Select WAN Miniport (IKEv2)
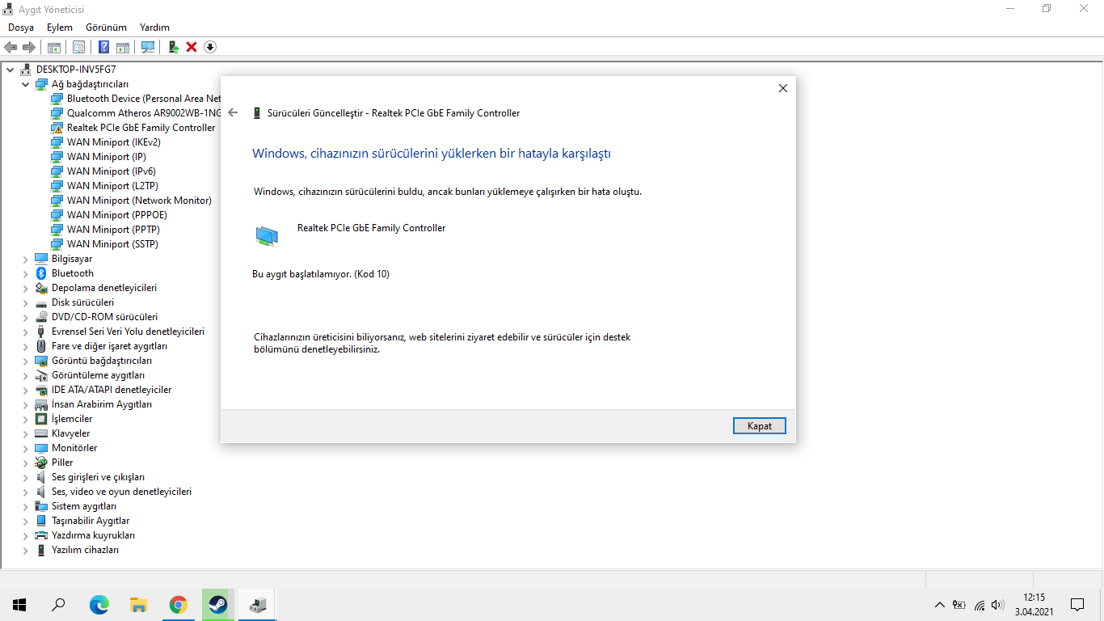 [x=114, y=142]
